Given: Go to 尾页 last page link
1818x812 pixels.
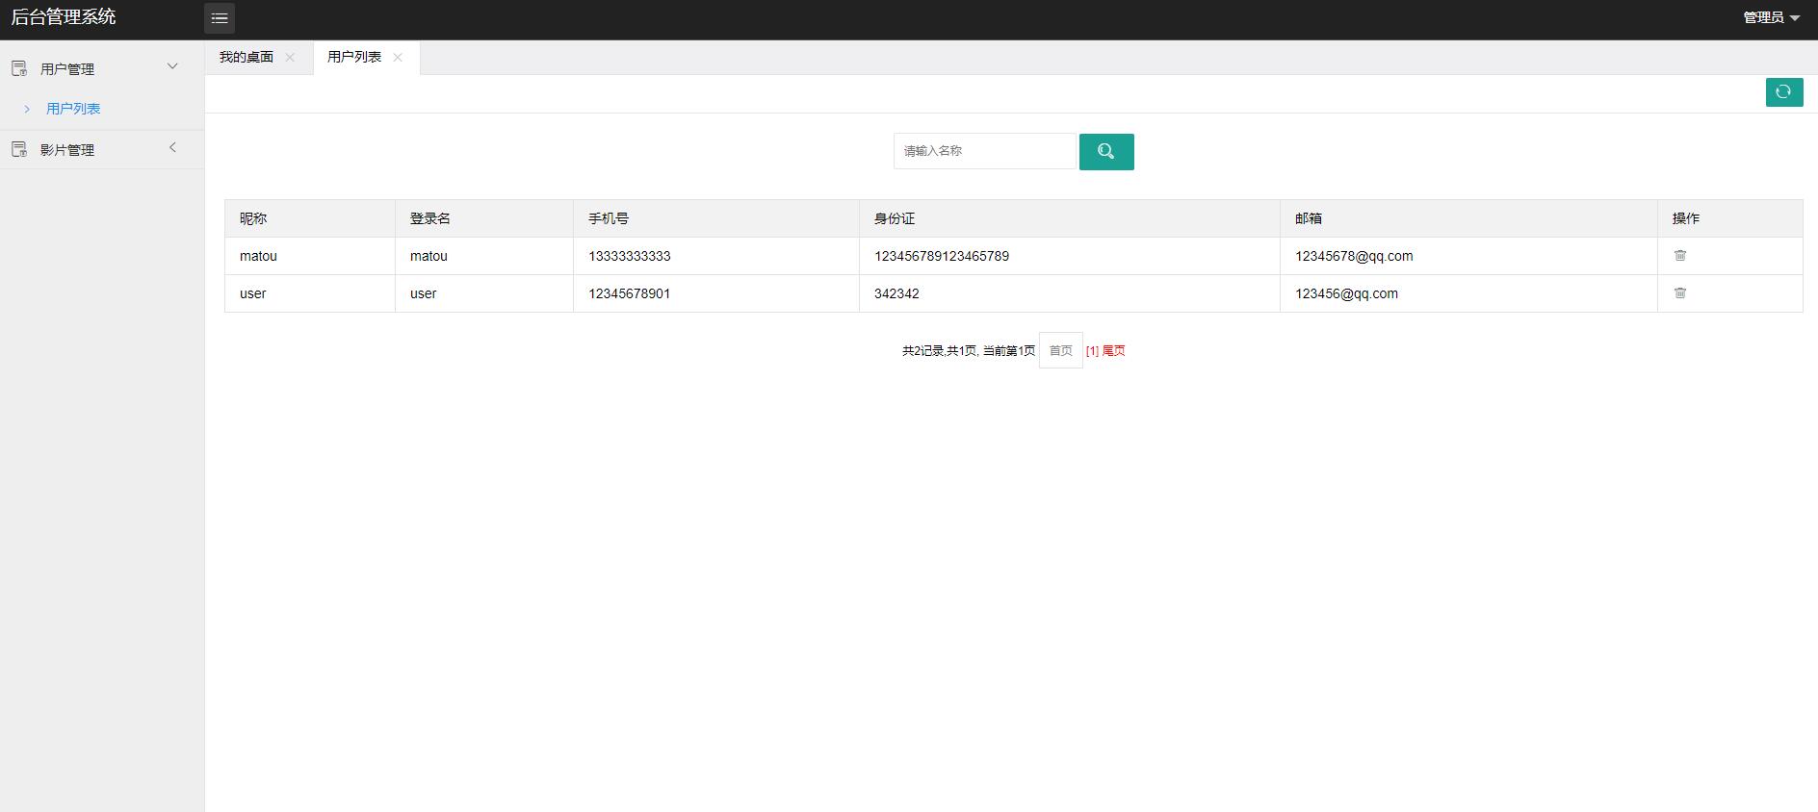Looking at the screenshot, I should click(x=1114, y=351).
